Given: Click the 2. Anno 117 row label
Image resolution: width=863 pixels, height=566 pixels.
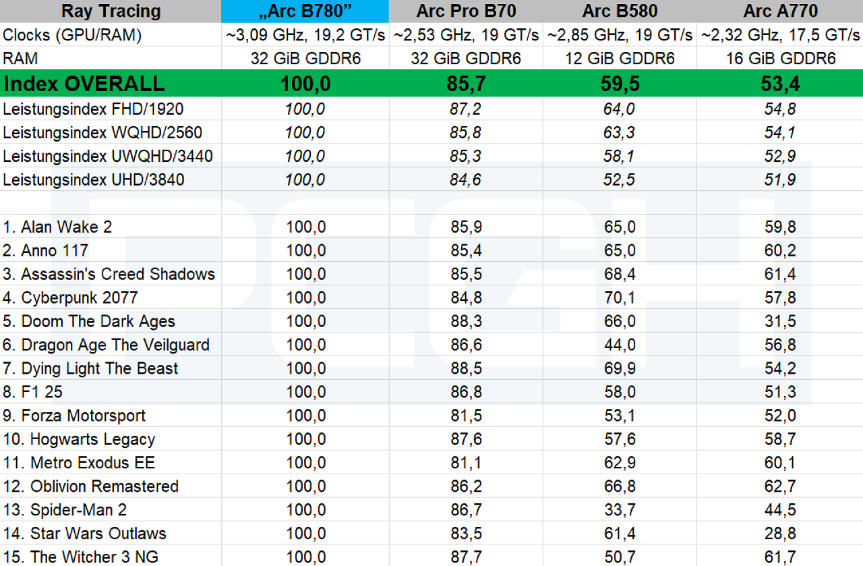Looking at the screenshot, I should point(46,250).
